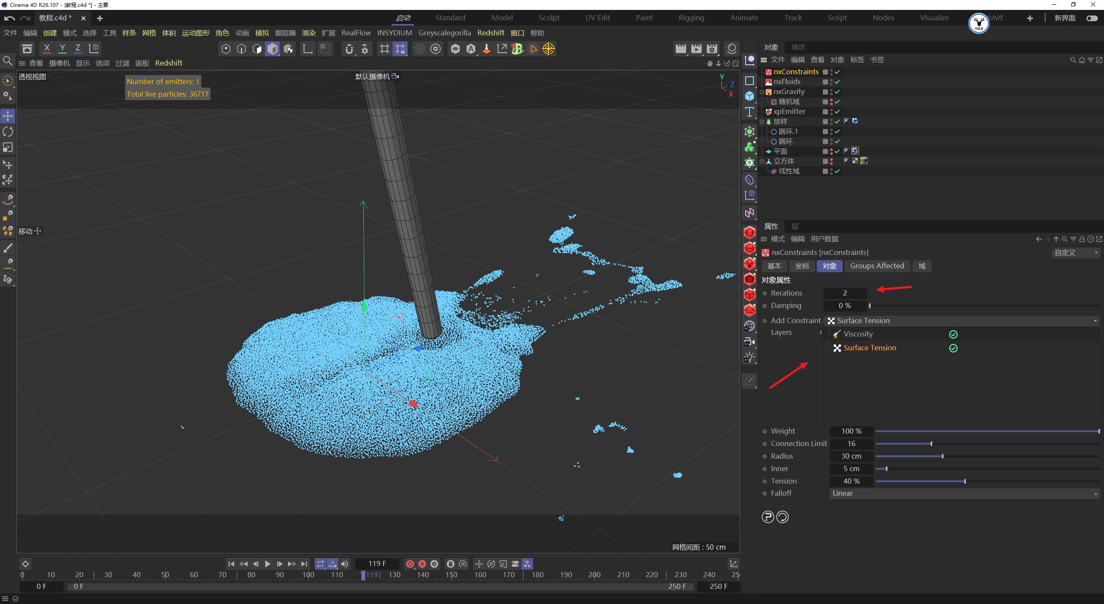Switch to the 场次 tab
The height and width of the screenshot is (604, 1104).
click(x=798, y=47)
